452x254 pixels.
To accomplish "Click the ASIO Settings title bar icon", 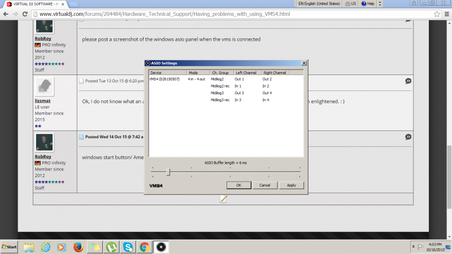I will 148,63.
